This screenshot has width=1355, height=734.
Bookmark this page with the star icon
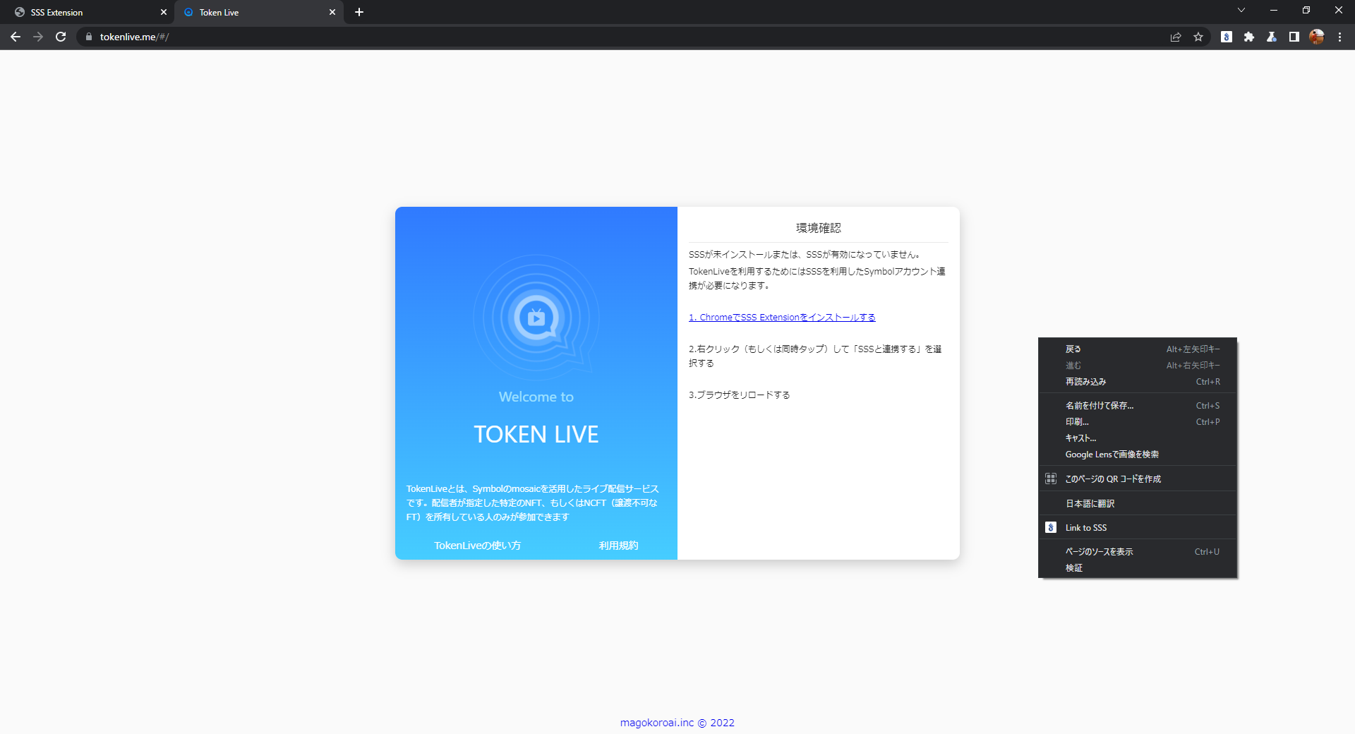[1198, 37]
